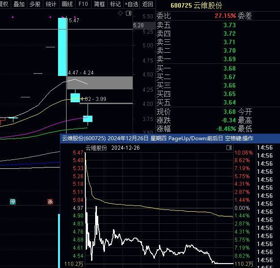Click the 4.97 baseline price label
The width and height of the screenshot is (280, 268).
pyautogui.click(x=78, y=208)
